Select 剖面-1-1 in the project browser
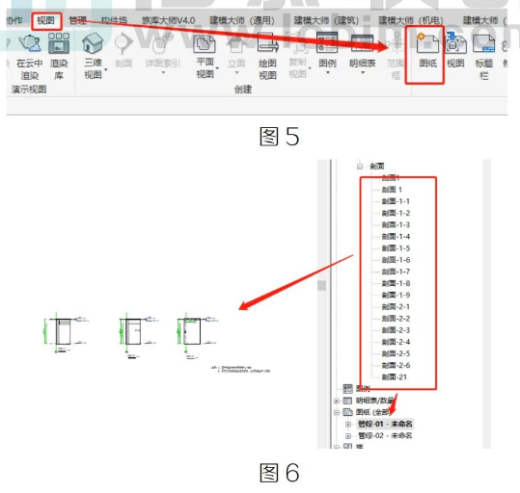This screenshot has height=493, width=520. click(396, 201)
